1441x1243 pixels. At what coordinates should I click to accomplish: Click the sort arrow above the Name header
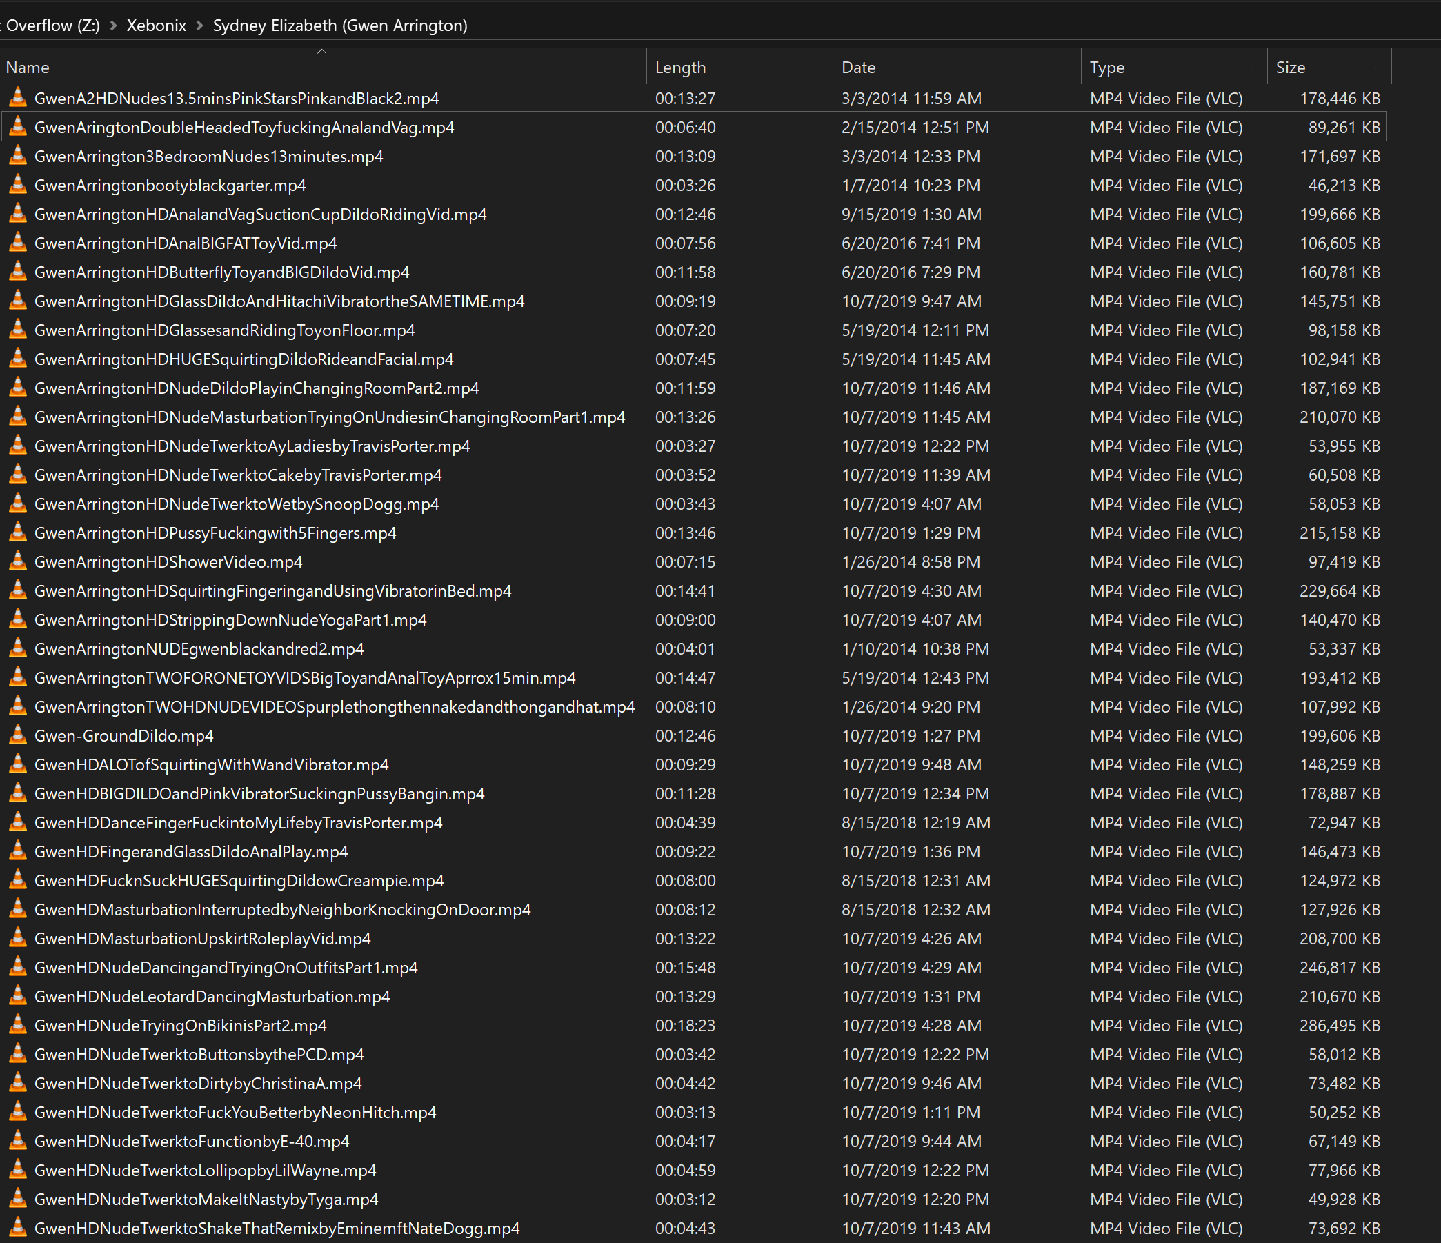tap(321, 52)
